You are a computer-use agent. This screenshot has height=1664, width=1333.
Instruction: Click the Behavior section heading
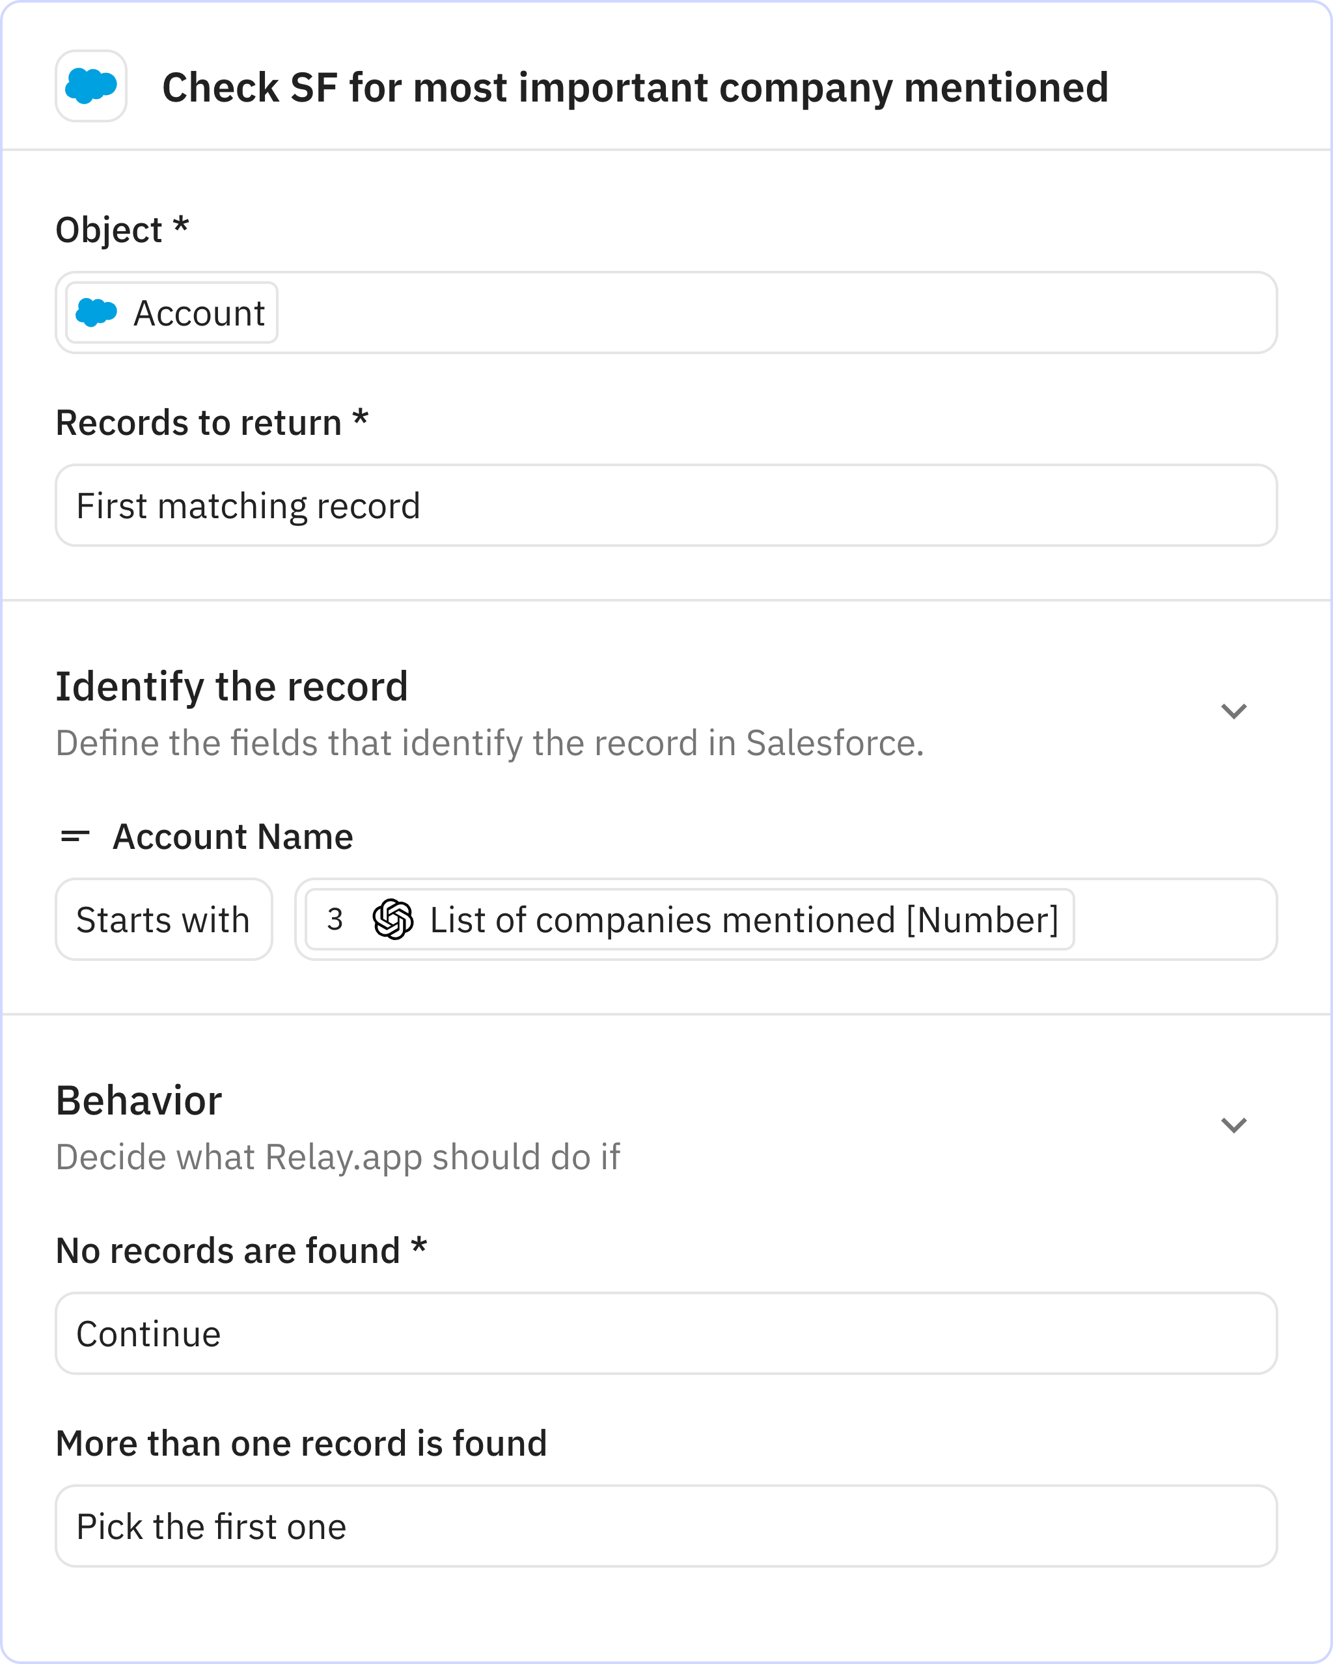coord(139,1101)
